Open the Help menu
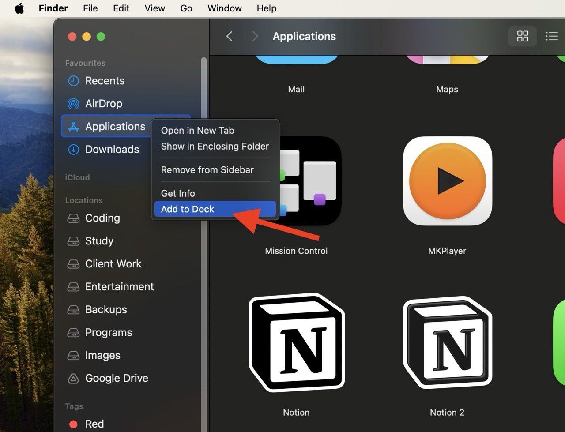 [267, 8]
